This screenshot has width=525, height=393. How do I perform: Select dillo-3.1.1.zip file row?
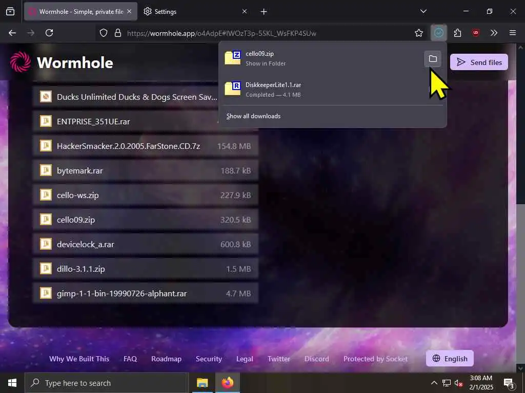[146, 269]
